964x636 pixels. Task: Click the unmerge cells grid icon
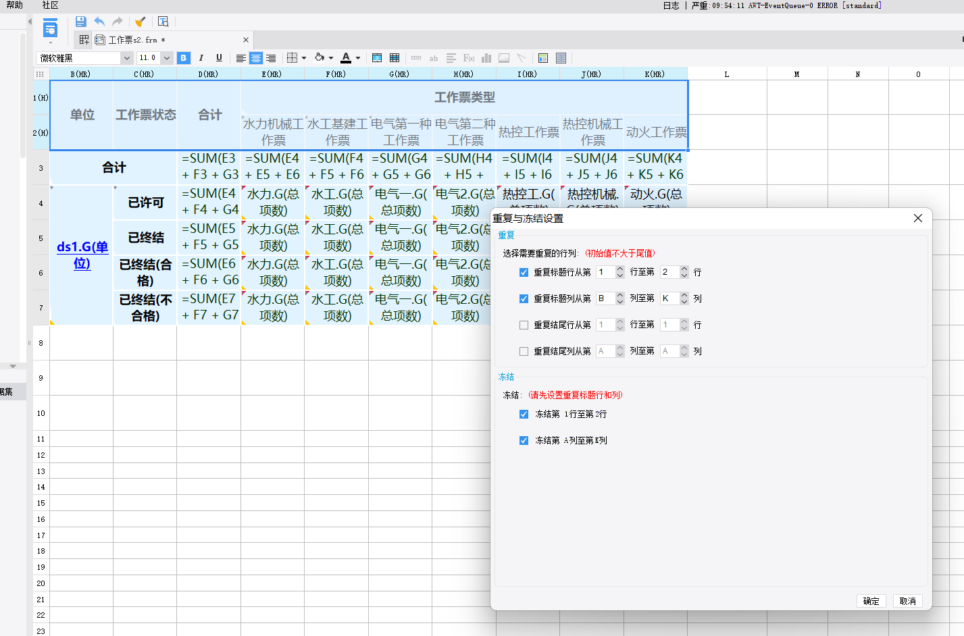(x=395, y=58)
